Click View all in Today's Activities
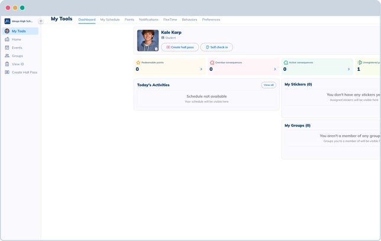The height and width of the screenshot is (241, 381). pos(269,85)
